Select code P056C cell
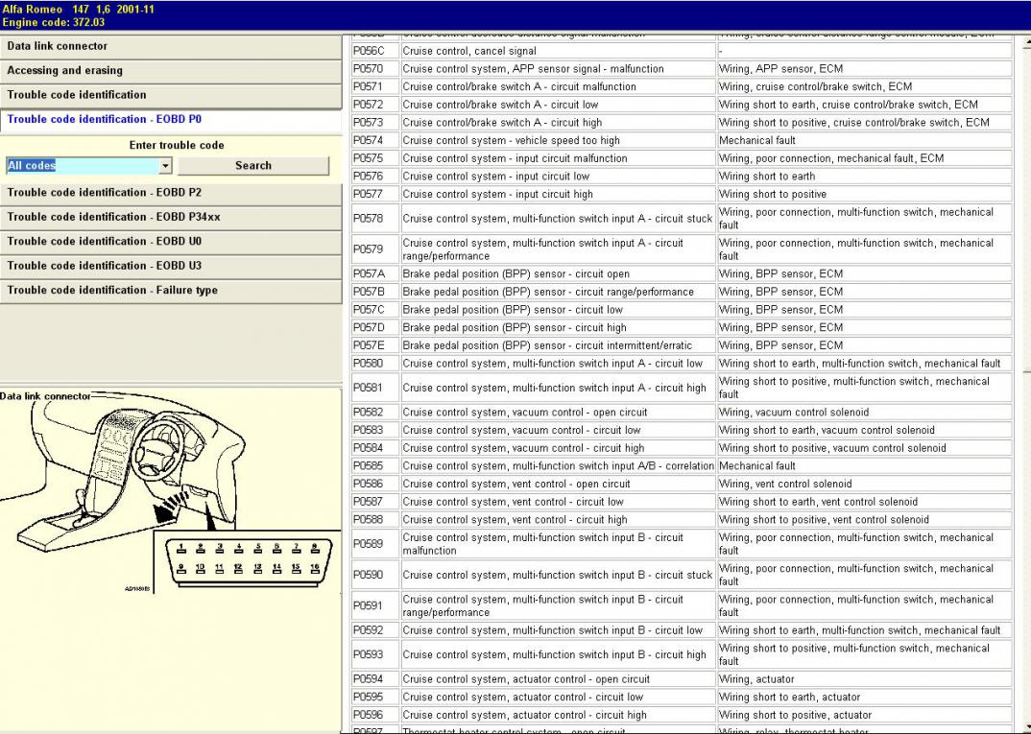 (x=375, y=51)
